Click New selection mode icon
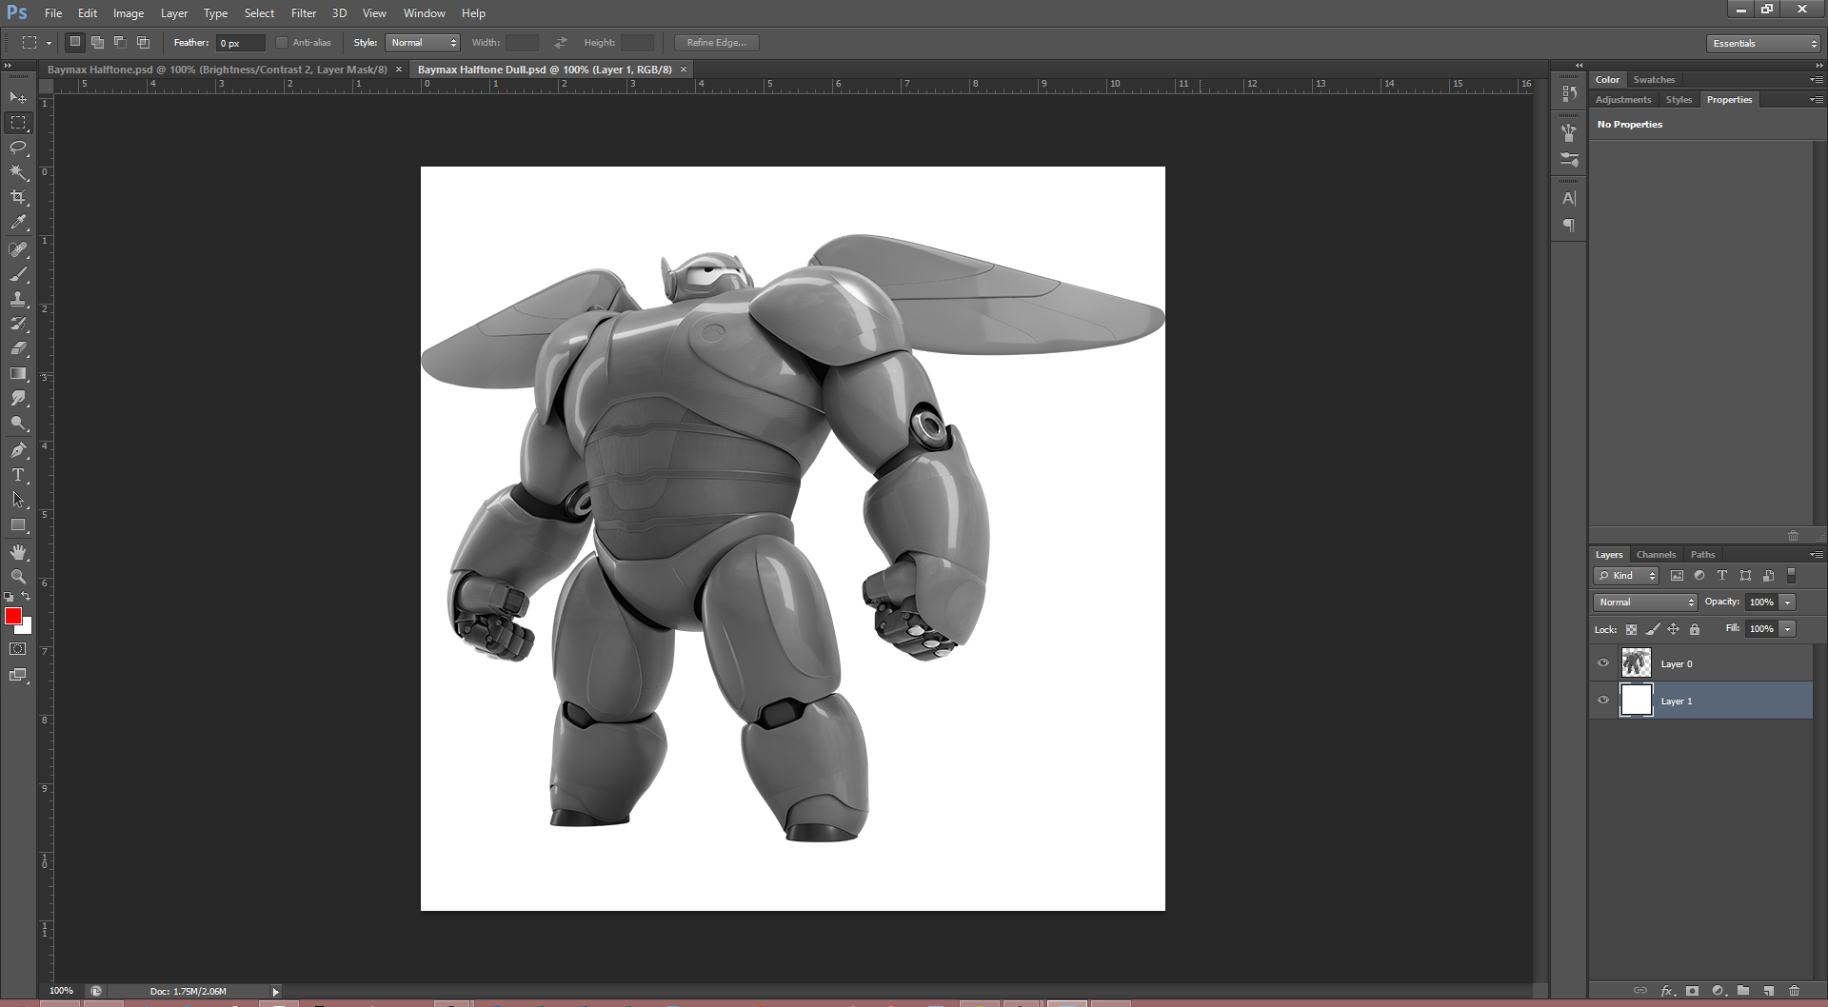The width and height of the screenshot is (1828, 1007). [x=75, y=42]
